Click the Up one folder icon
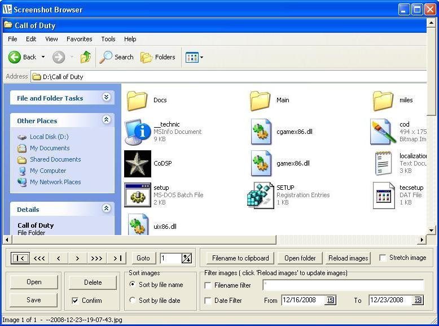Image resolution: width=439 pixels, height=326 pixels. pos(85,57)
